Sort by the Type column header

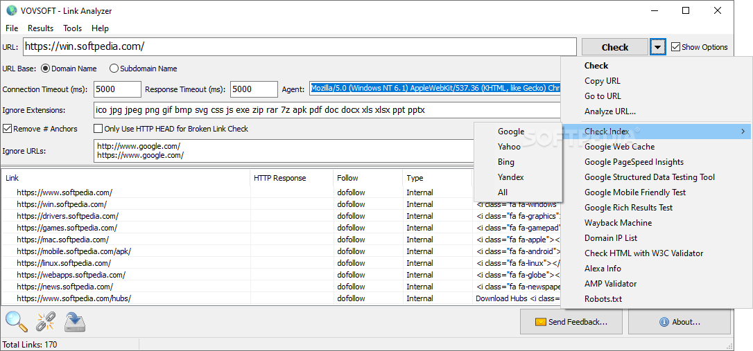click(x=438, y=178)
